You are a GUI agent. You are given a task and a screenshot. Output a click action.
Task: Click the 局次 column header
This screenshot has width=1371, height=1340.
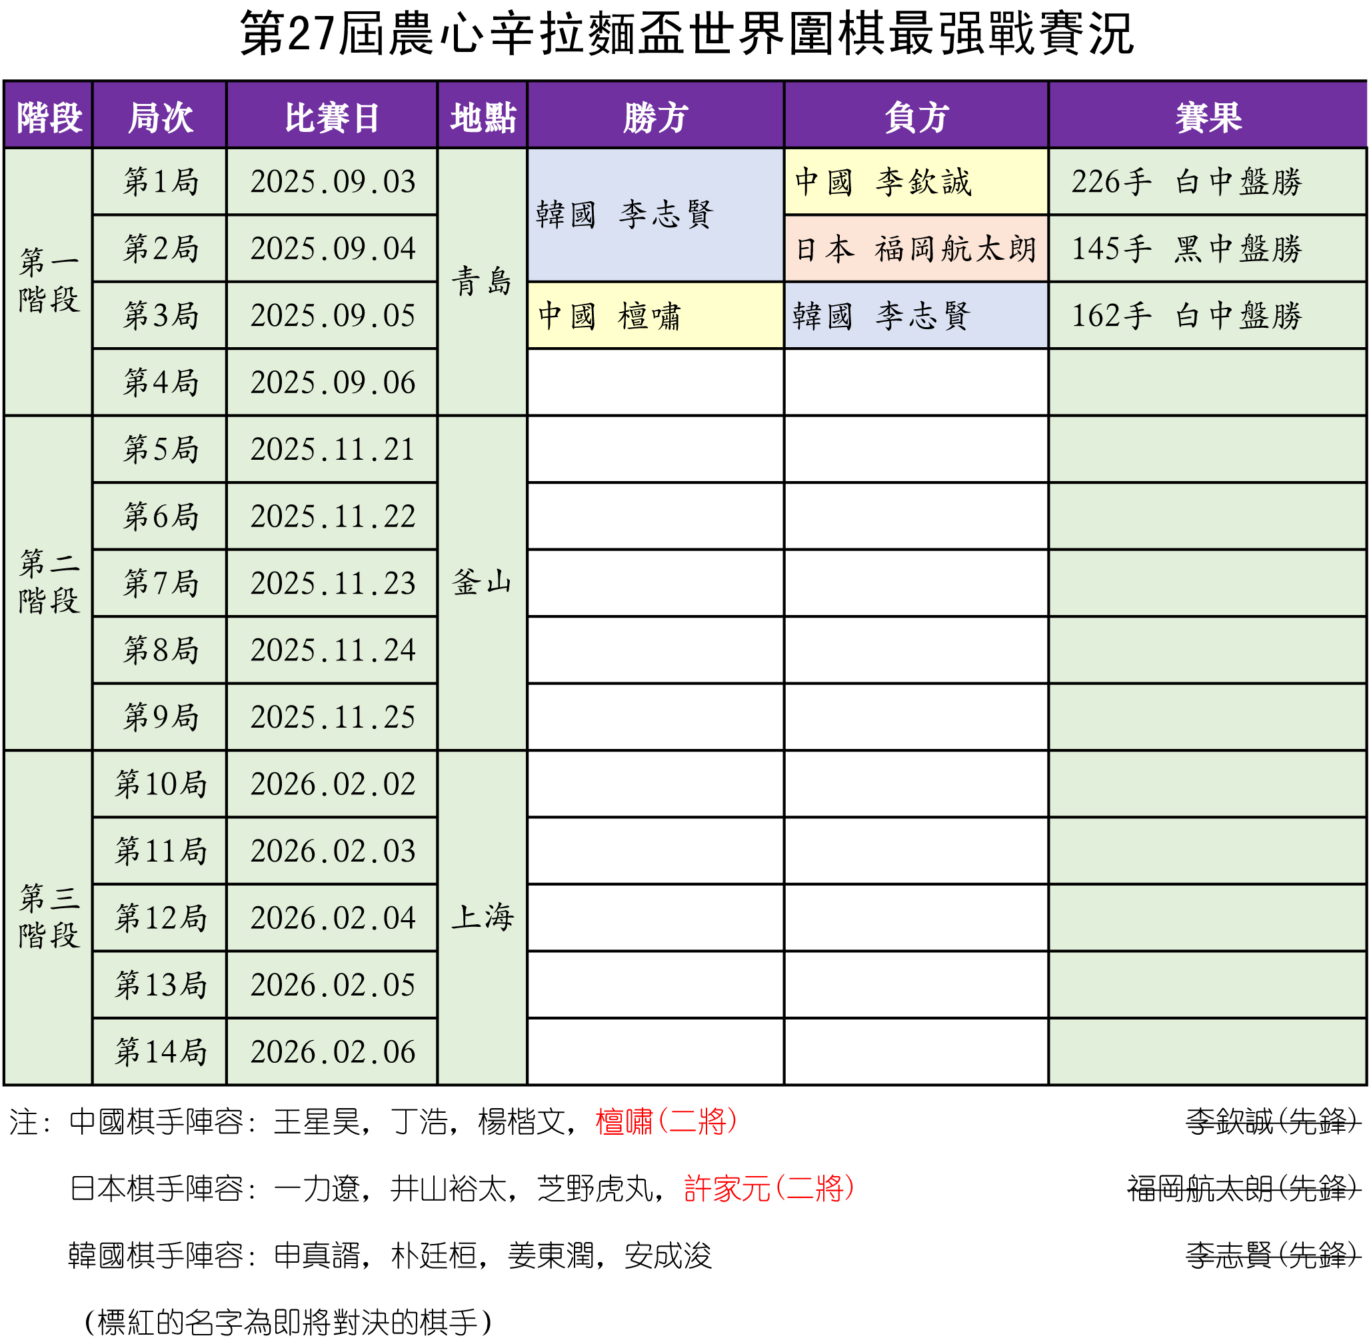(160, 116)
